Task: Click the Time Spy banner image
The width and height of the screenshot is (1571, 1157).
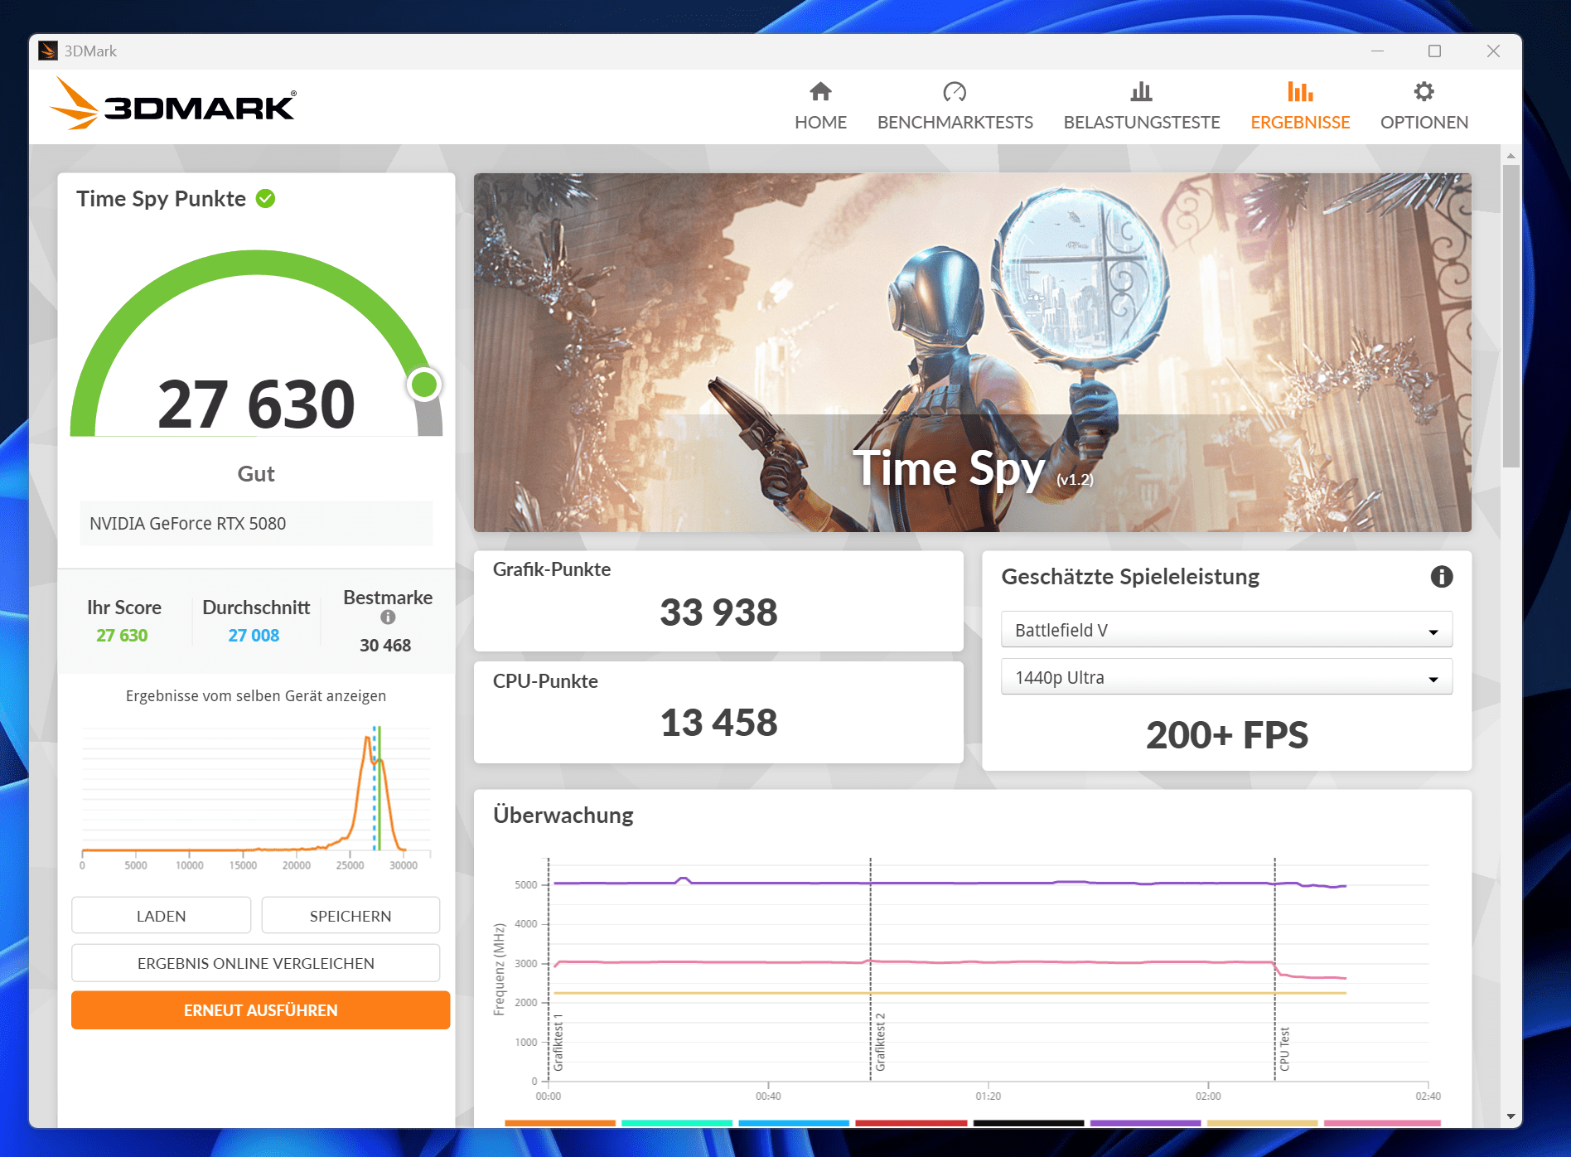Action: click(972, 352)
